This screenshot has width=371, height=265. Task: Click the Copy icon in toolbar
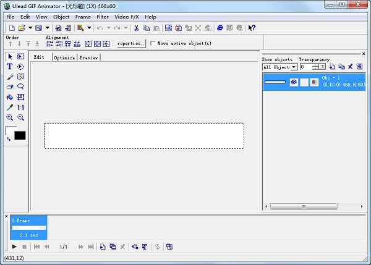click(146, 28)
